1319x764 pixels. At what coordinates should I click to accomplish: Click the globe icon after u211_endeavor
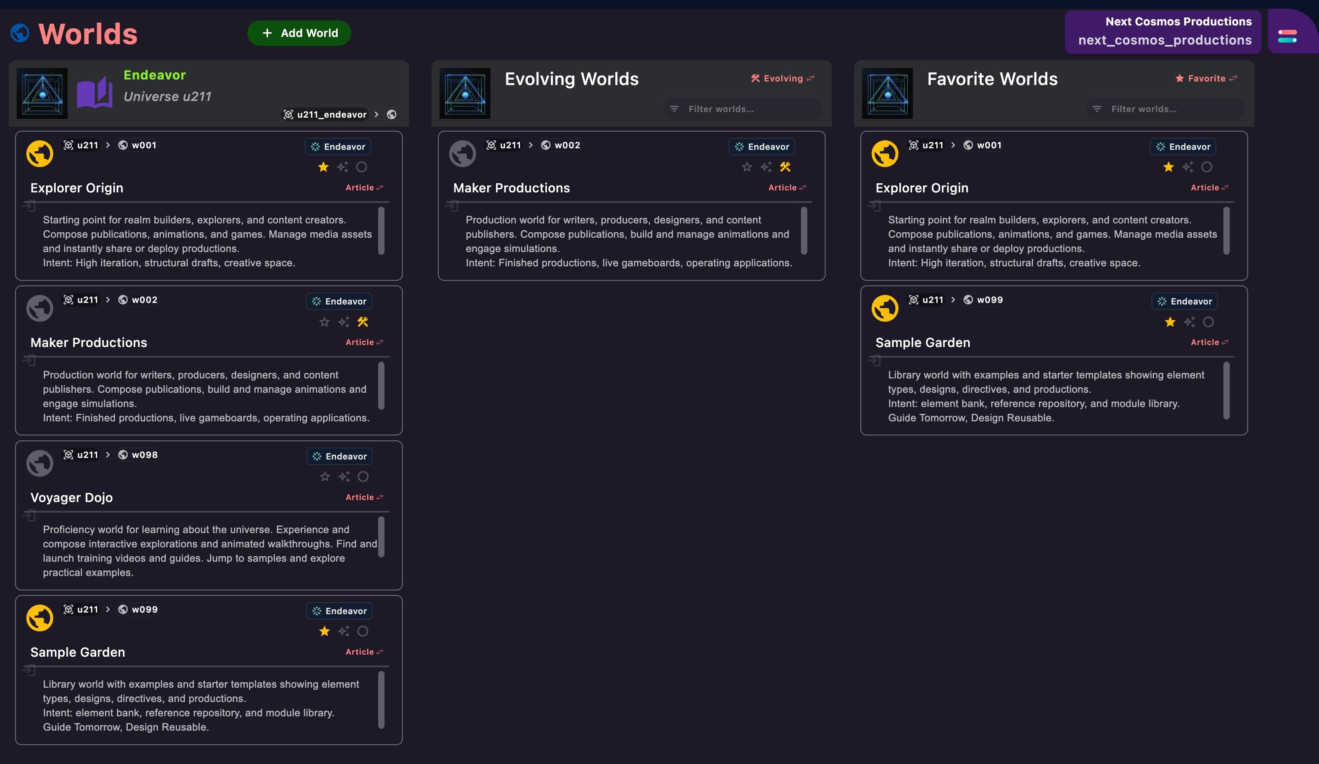(391, 114)
